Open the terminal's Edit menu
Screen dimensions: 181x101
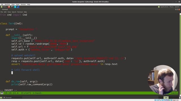tap(5, 12)
